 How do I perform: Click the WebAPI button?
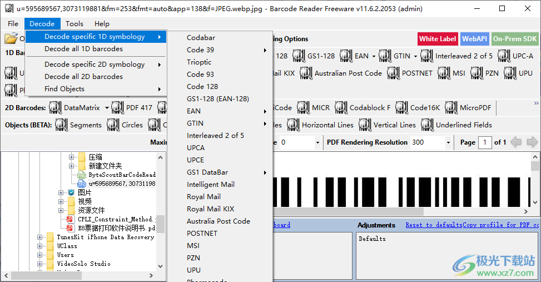pos(474,39)
